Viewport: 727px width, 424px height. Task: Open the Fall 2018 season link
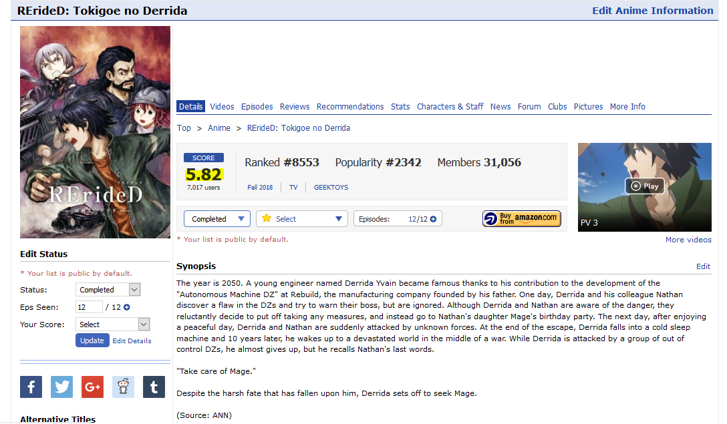(x=260, y=187)
